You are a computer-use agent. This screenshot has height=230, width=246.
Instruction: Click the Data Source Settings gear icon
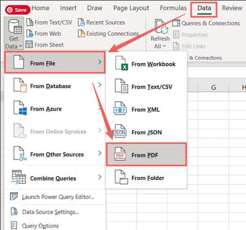(14, 211)
